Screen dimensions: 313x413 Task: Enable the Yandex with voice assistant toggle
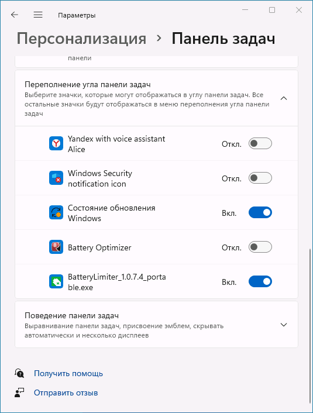(x=260, y=143)
